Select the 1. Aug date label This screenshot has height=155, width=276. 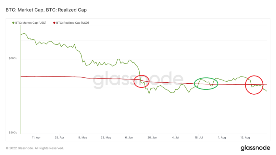(222, 137)
